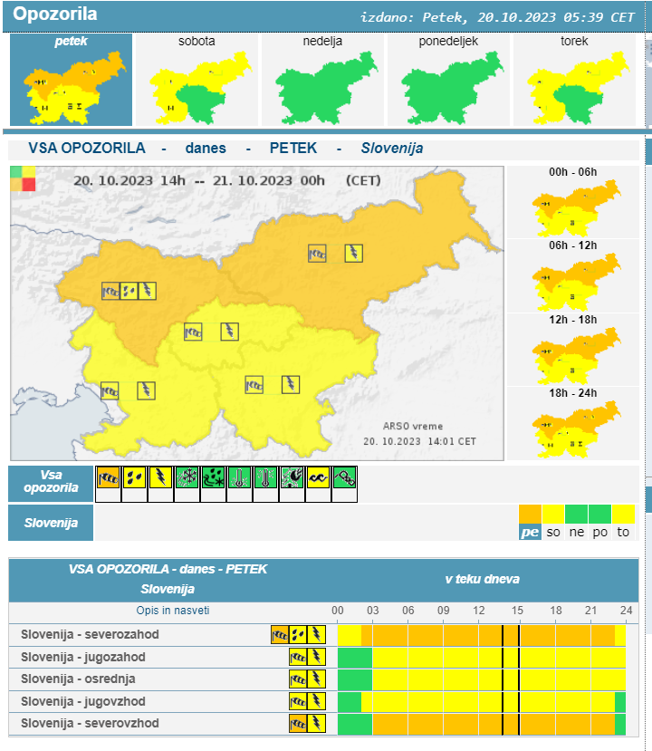Click the 'so' day color cell
This screenshot has height=751, width=652.
553,532
